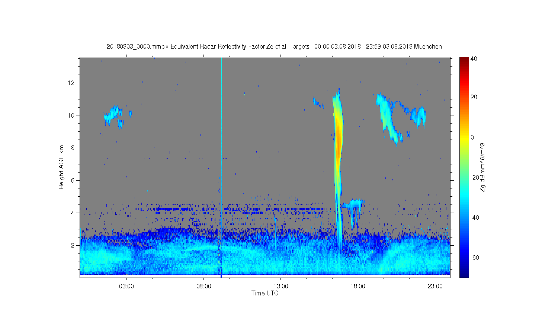Click the 23:00 time tick label

[435, 286]
